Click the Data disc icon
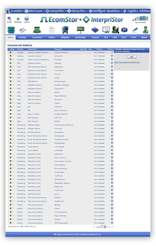Screen dimensions: 156x246 pos(124,30)
